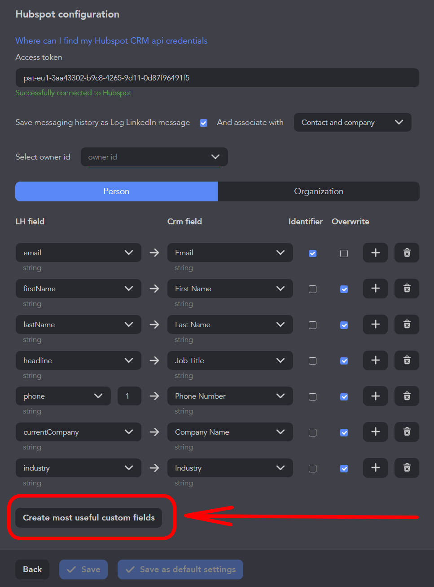Image resolution: width=434 pixels, height=587 pixels.
Task: Select the Person tab
Action: pos(116,191)
